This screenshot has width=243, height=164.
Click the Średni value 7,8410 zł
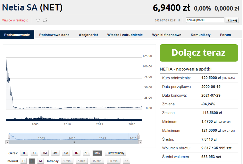click(209, 139)
